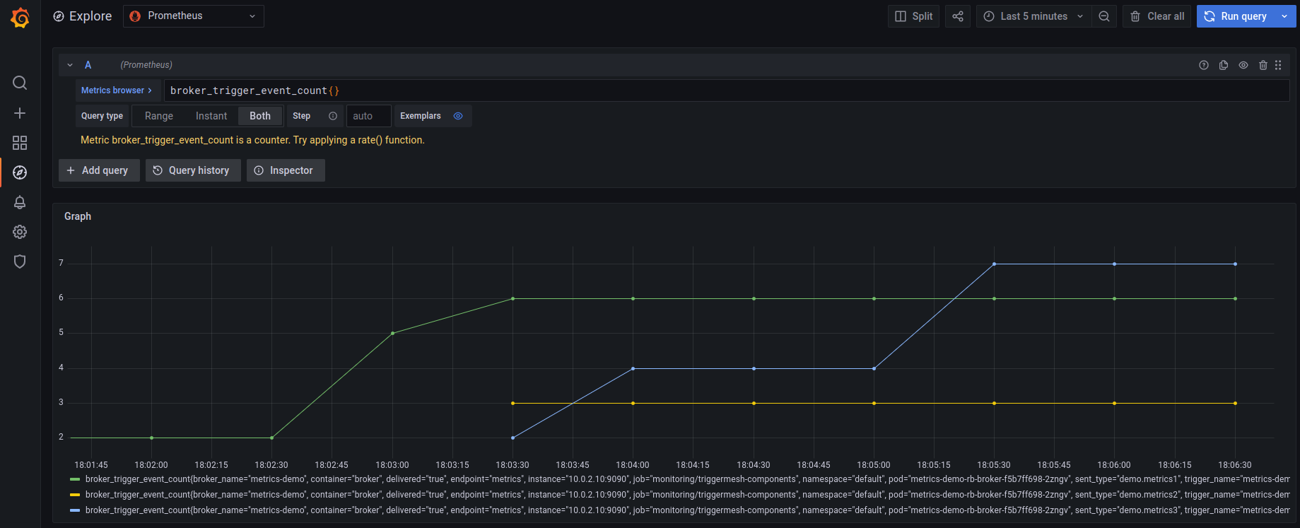Image resolution: width=1300 pixels, height=528 pixels.
Task: Click the Add query button
Action: coord(98,170)
